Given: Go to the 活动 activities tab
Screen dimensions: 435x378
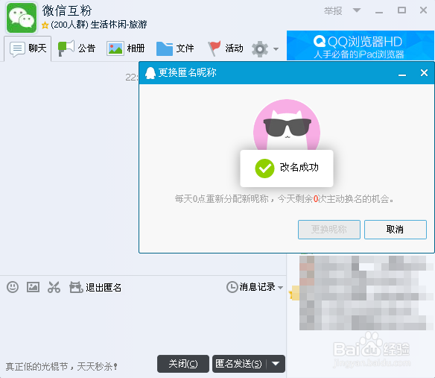Looking at the screenshot, I should pyautogui.click(x=226, y=48).
